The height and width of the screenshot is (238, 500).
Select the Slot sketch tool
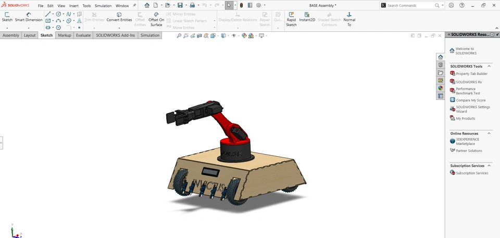pyautogui.click(x=48, y=28)
